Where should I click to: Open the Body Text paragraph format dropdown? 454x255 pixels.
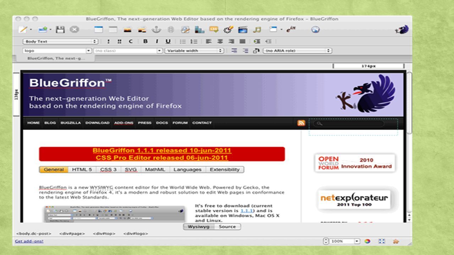click(x=60, y=41)
